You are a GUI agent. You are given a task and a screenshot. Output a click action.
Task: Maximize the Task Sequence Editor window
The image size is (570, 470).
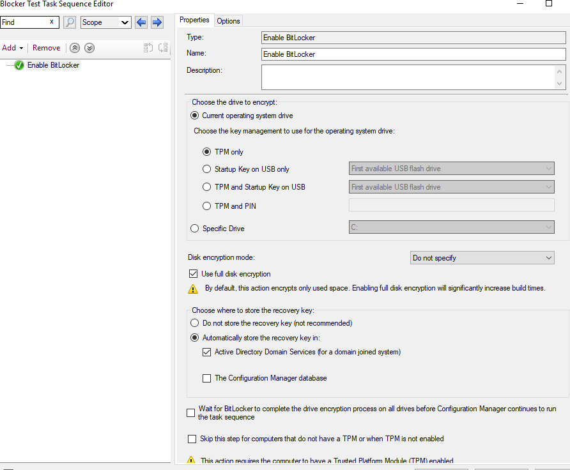(x=549, y=4)
